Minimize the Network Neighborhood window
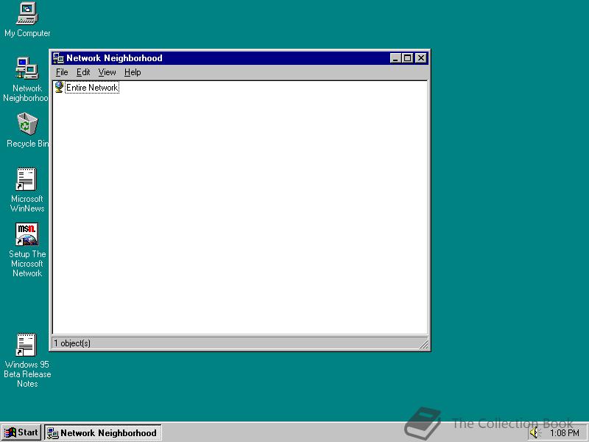 [395, 58]
